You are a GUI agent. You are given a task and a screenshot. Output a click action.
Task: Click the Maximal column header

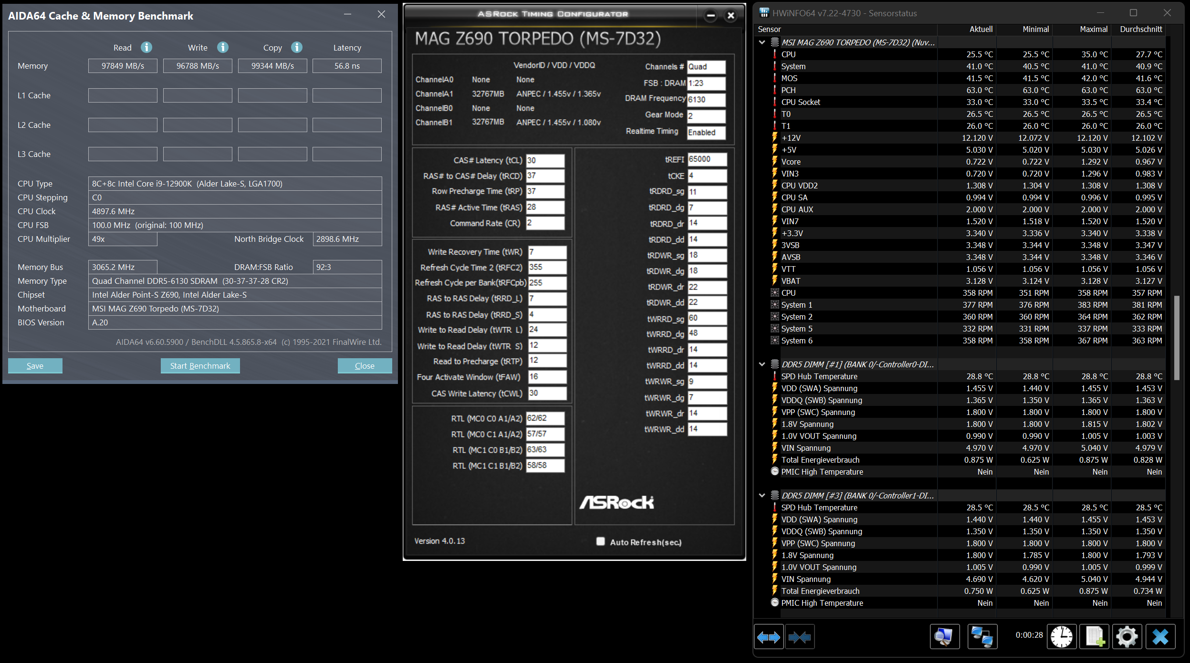pyautogui.click(x=1093, y=30)
